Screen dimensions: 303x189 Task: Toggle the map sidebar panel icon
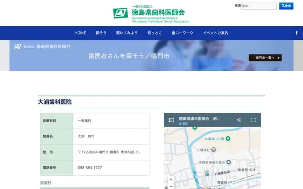pos(171,120)
